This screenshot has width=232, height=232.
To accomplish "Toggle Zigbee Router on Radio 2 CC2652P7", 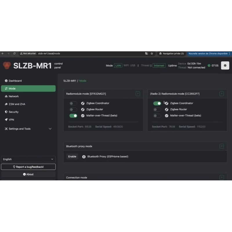I will (157, 110).
